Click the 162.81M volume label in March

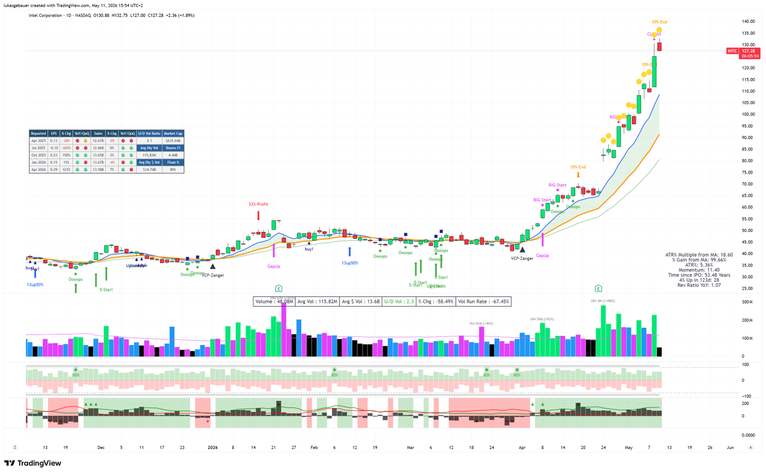coord(480,323)
